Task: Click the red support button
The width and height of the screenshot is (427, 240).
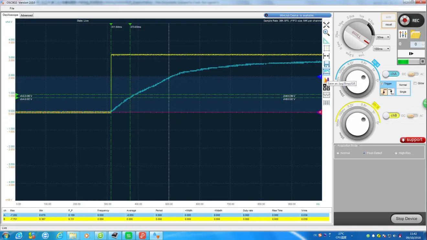Action: click(x=412, y=140)
